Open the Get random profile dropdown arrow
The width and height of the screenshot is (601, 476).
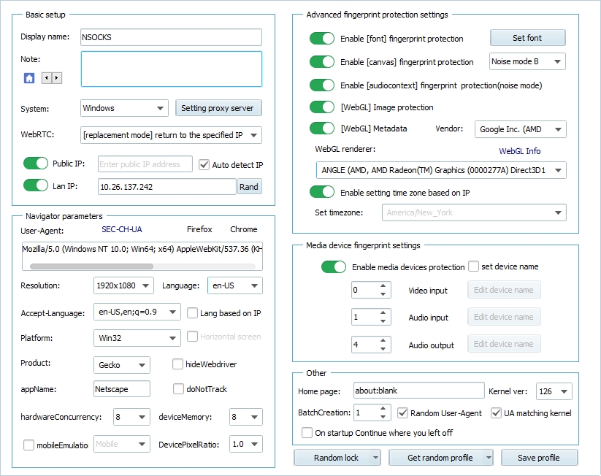(489, 458)
